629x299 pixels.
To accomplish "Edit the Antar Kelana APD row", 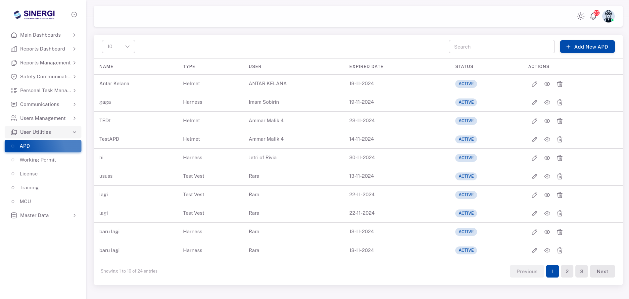I will [x=534, y=84].
